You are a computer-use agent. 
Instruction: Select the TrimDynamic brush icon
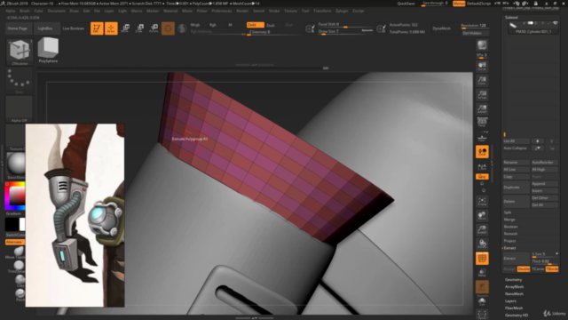coord(19,267)
